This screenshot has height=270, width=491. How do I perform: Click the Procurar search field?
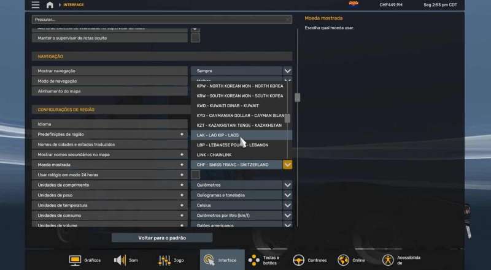click(x=161, y=20)
